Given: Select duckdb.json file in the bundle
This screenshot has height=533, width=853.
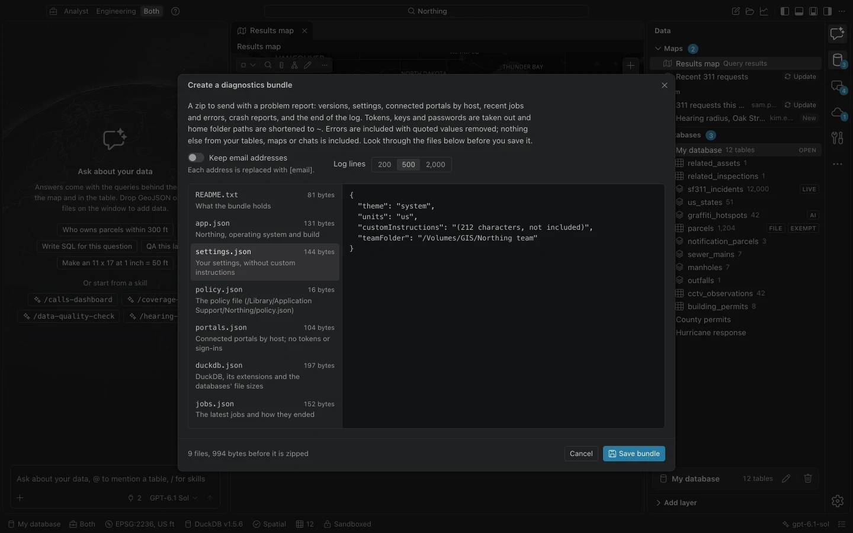Looking at the screenshot, I should click(265, 376).
